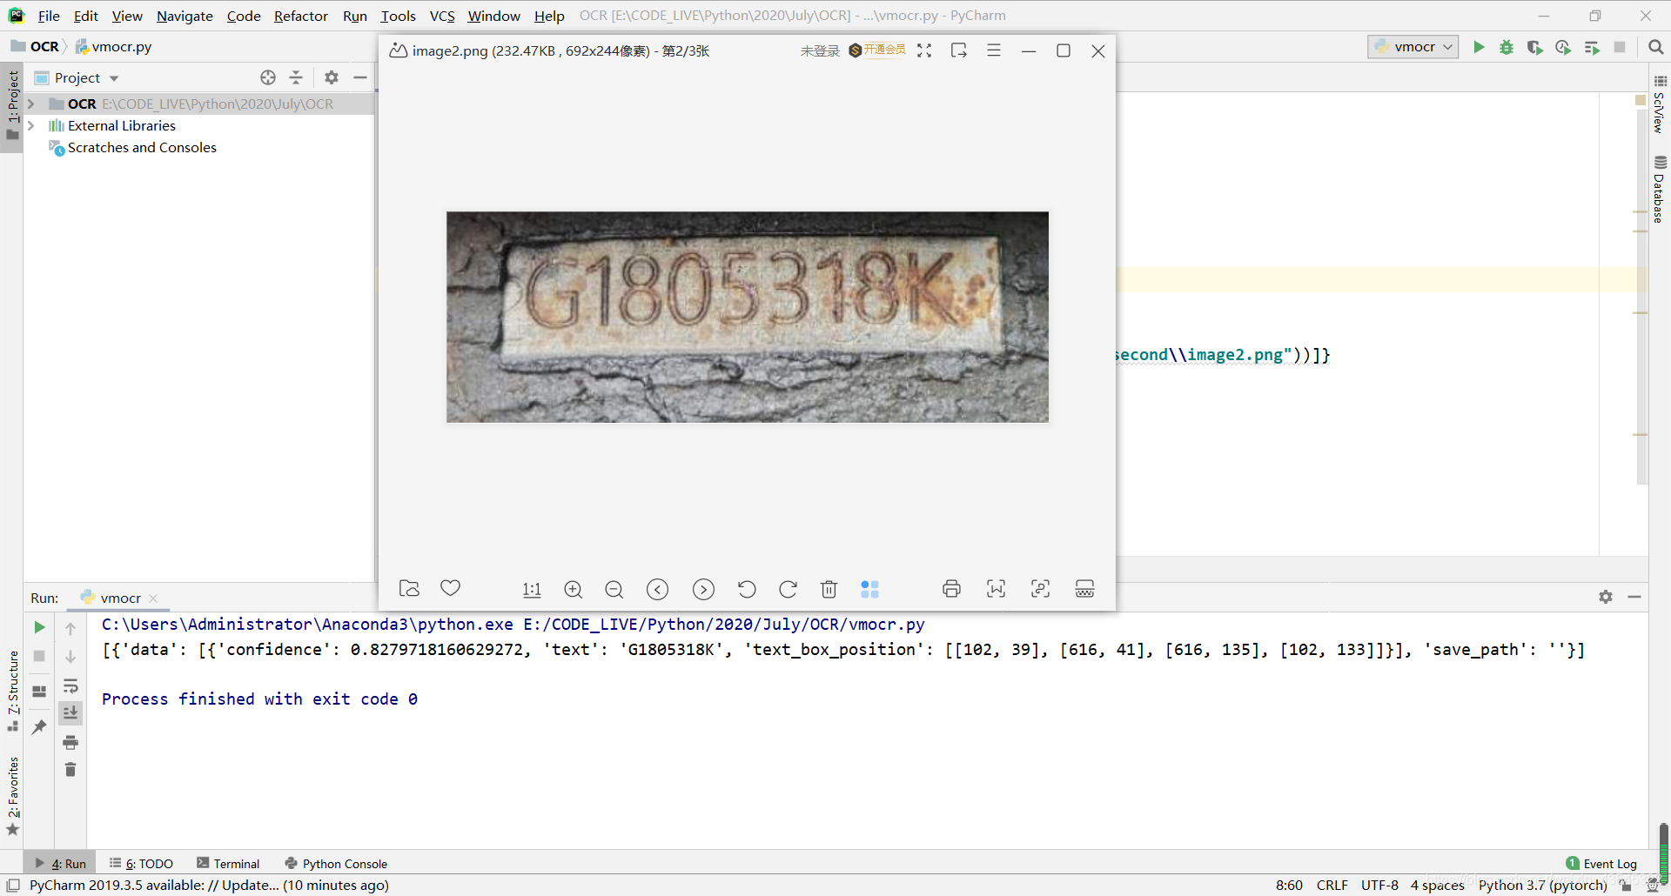
Task: Rotate image counterclockwise
Action: click(747, 590)
